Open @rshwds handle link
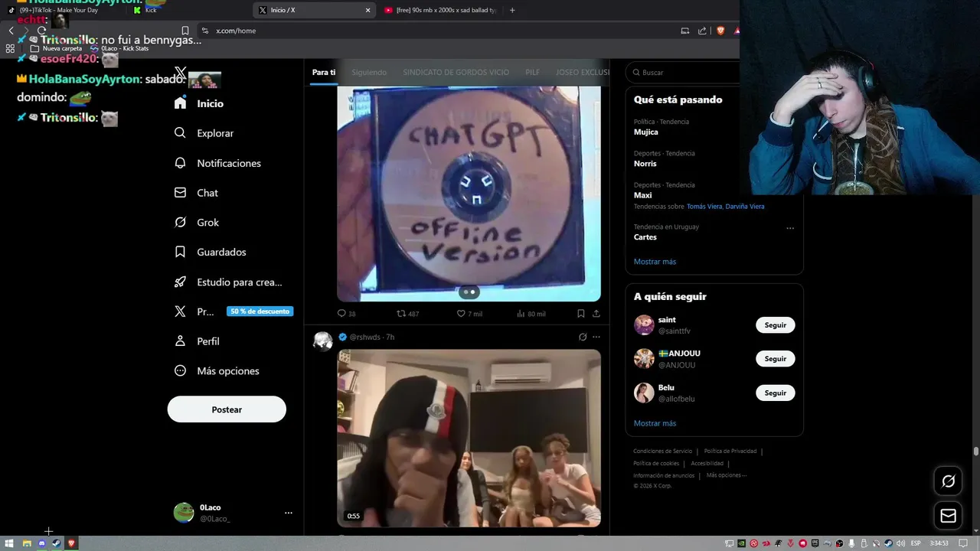This screenshot has width=980, height=551. tap(364, 337)
